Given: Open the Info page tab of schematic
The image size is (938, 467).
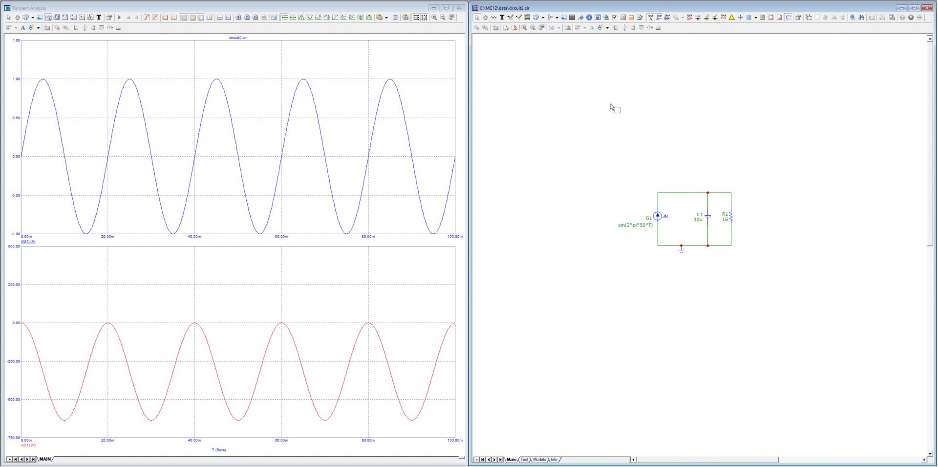Looking at the screenshot, I should (x=554, y=460).
